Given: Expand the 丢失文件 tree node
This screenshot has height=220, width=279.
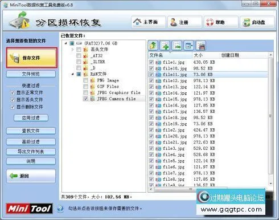Looking at the screenshot, I should (73, 50).
